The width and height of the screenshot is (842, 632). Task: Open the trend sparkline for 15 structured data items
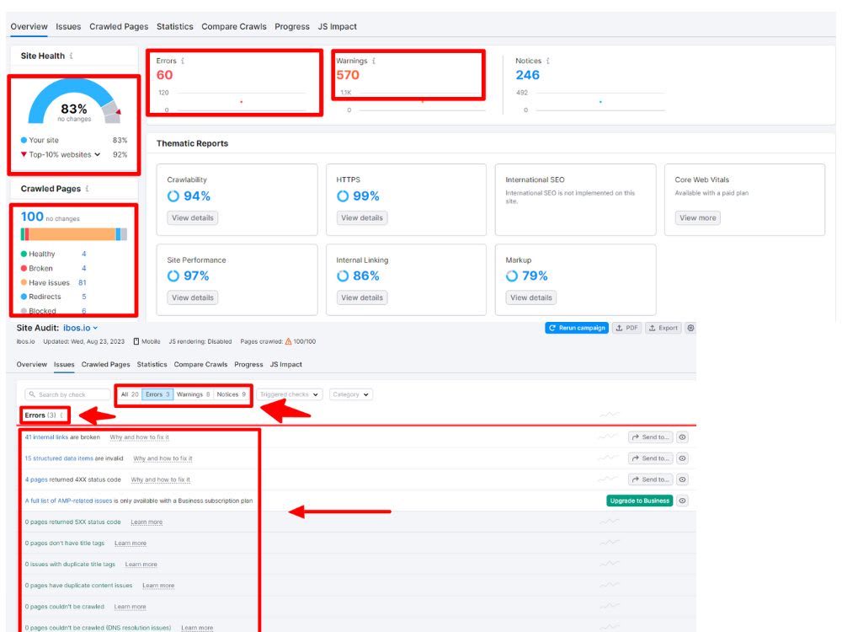point(609,458)
